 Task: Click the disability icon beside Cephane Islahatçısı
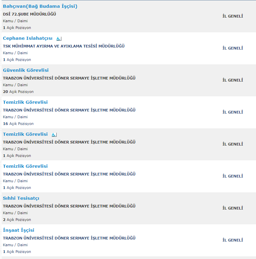pos(59,39)
